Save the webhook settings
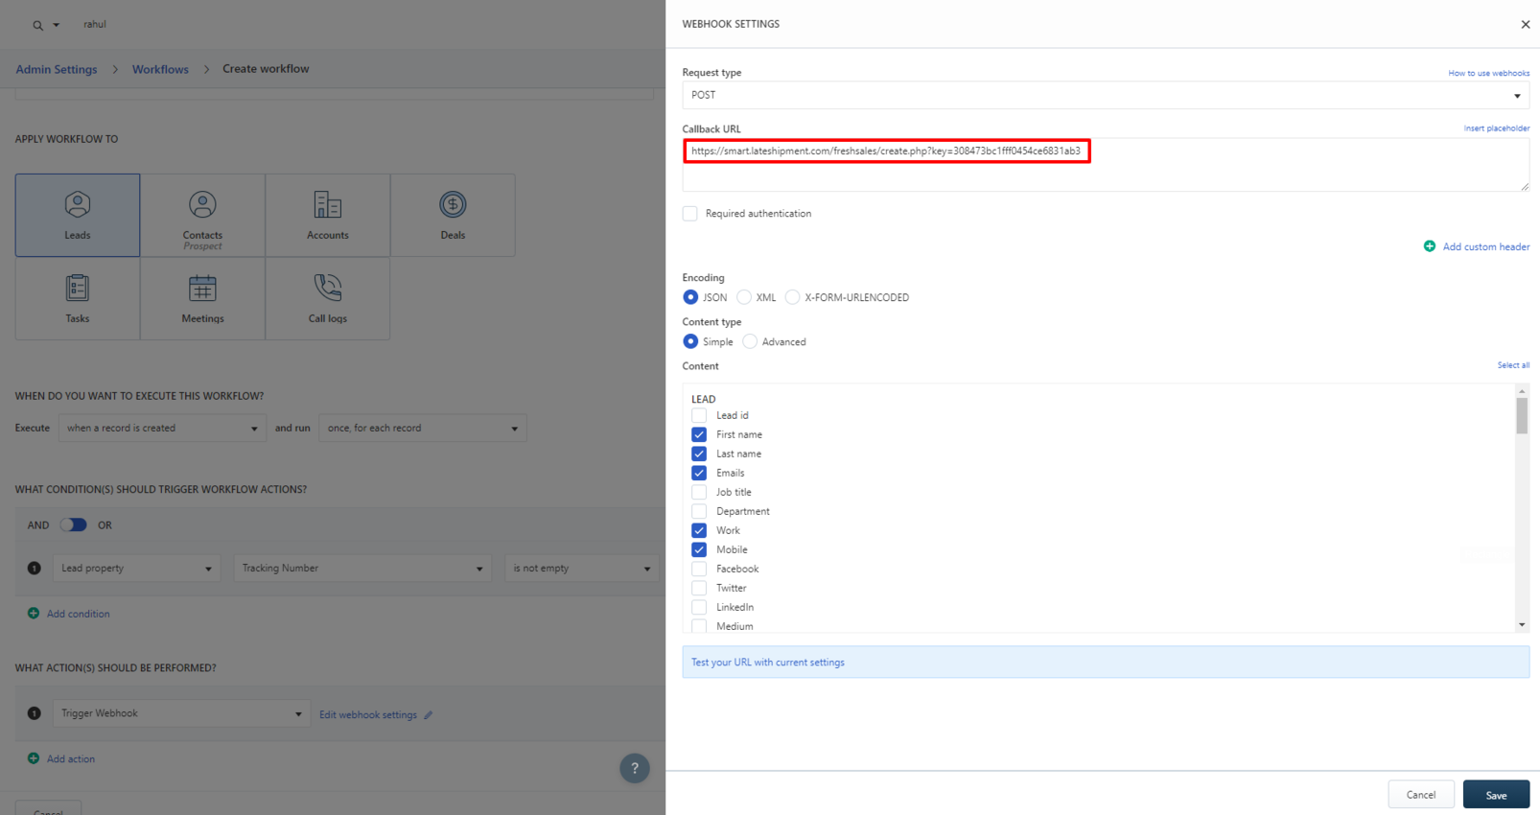 (1495, 795)
